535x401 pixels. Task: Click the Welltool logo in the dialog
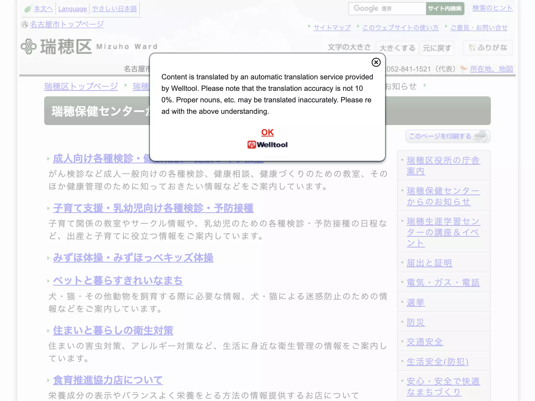(x=267, y=145)
